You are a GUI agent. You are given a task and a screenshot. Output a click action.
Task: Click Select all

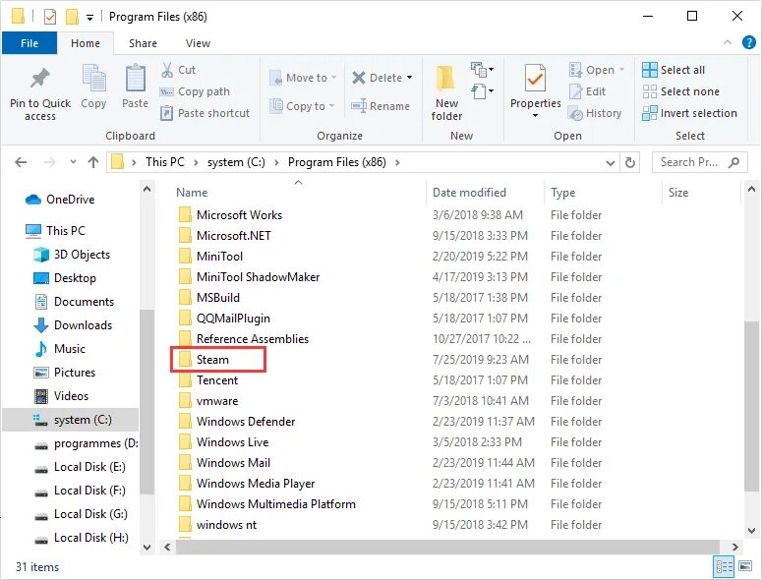coord(674,70)
